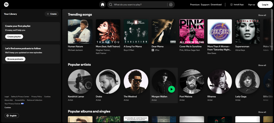Screen dimensions: 274x123
Task: Open the Legal footer link
Action: [x=7, y=97]
